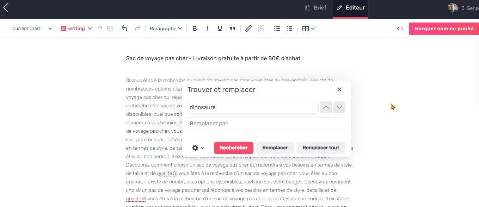Close the Trouver et remplacer dialog

pyautogui.click(x=339, y=89)
